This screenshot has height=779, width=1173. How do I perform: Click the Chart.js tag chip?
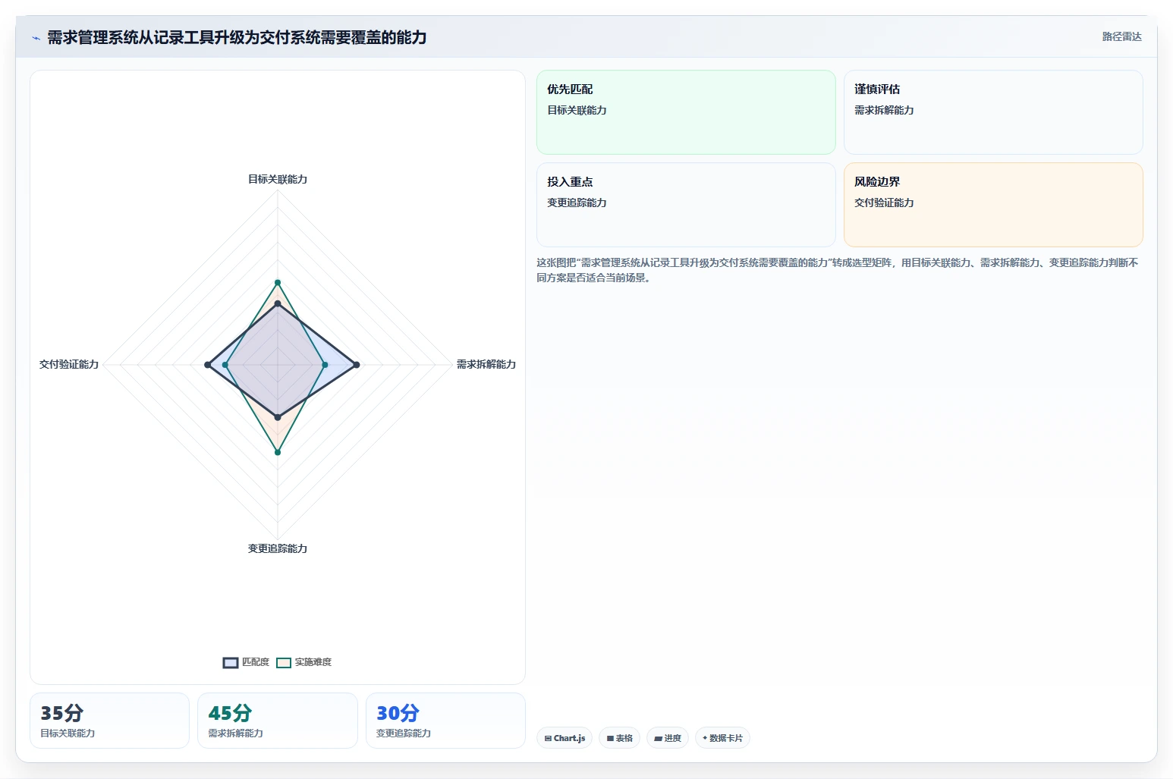564,738
